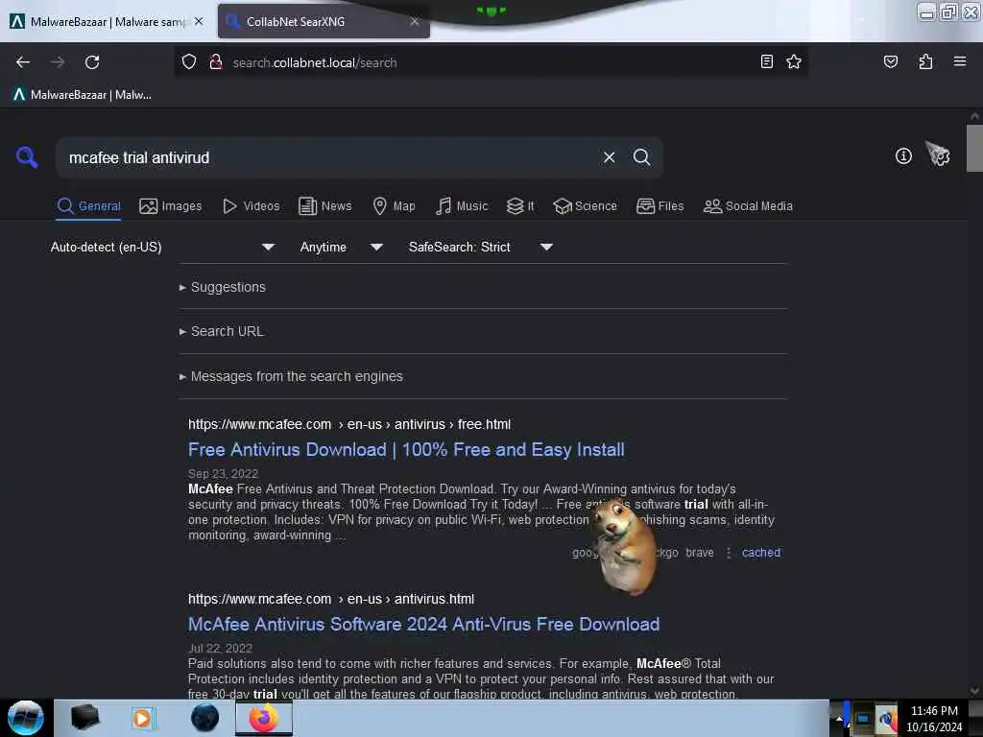983x737 pixels.
Task: Open the Pocket save icon
Action: [890, 61]
